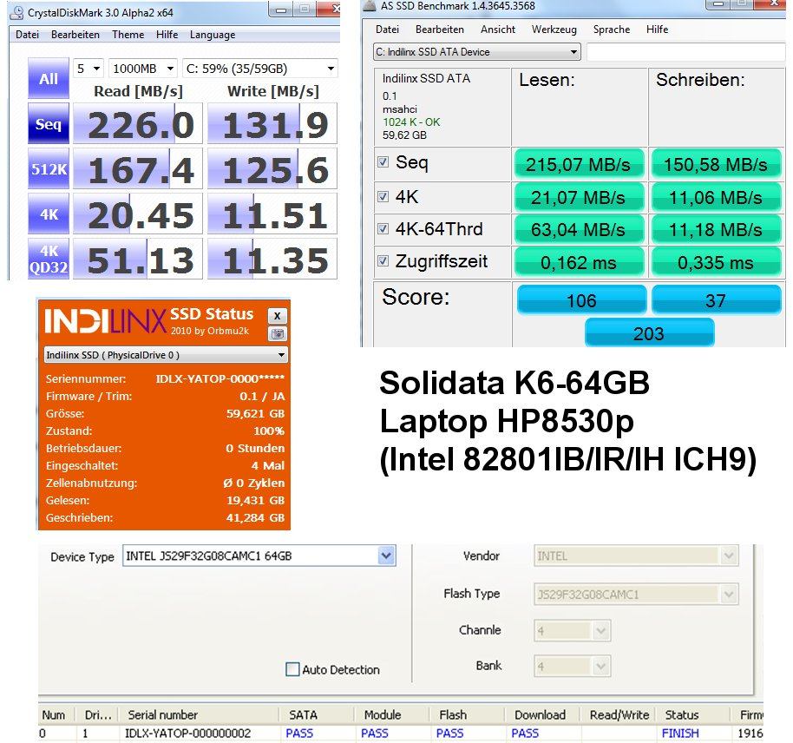Open the Datei menu in CrystalDiskMark
The height and width of the screenshot is (743, 793).
[27, 35]
